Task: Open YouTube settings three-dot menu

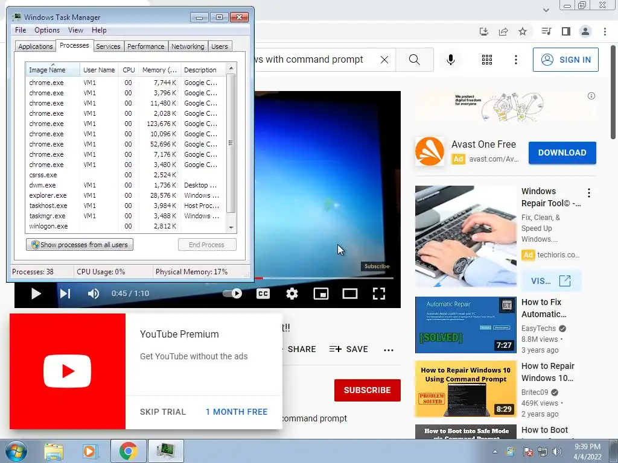Action: tap(515, 60)
